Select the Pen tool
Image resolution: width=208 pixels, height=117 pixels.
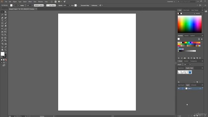[2, 18]
